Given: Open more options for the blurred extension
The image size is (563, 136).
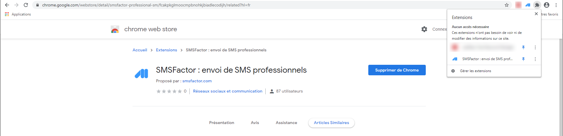Looking at the screenshot, I should point(535,47).
